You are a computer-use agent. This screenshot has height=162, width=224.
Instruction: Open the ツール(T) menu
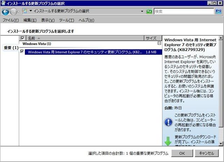pos(66,20)
